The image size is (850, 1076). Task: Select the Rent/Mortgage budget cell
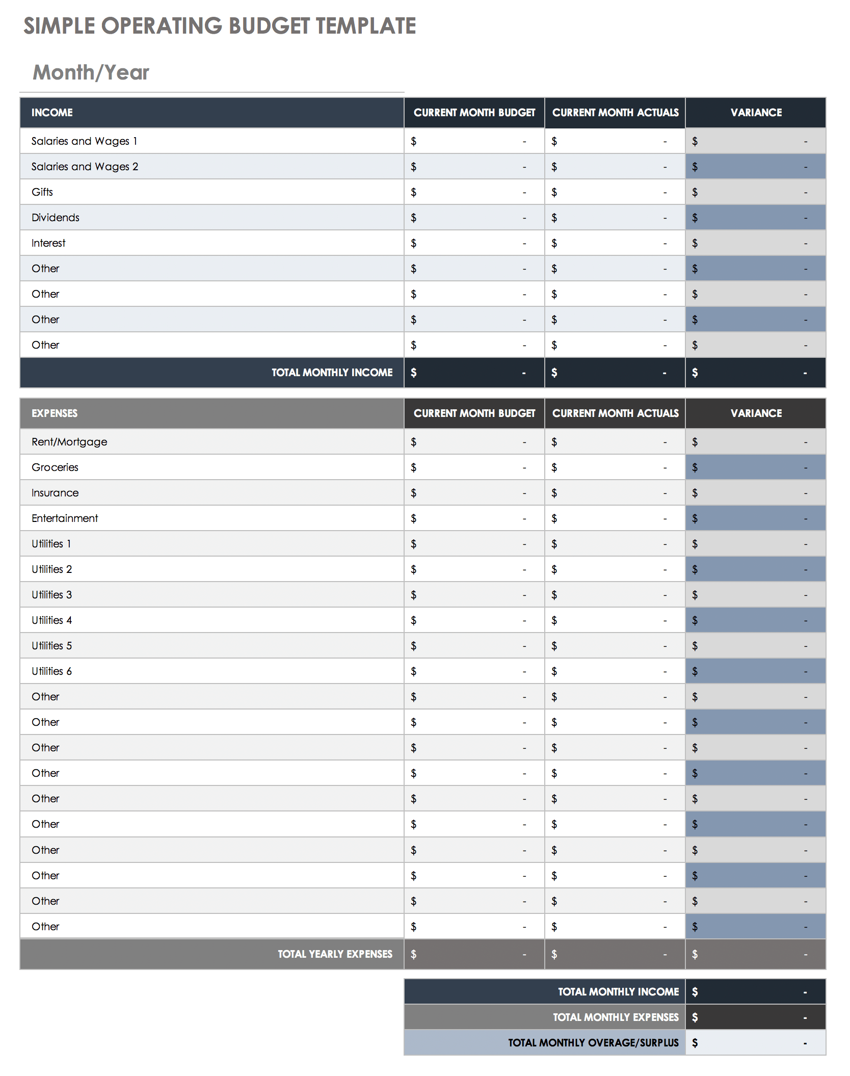point(474,442)
